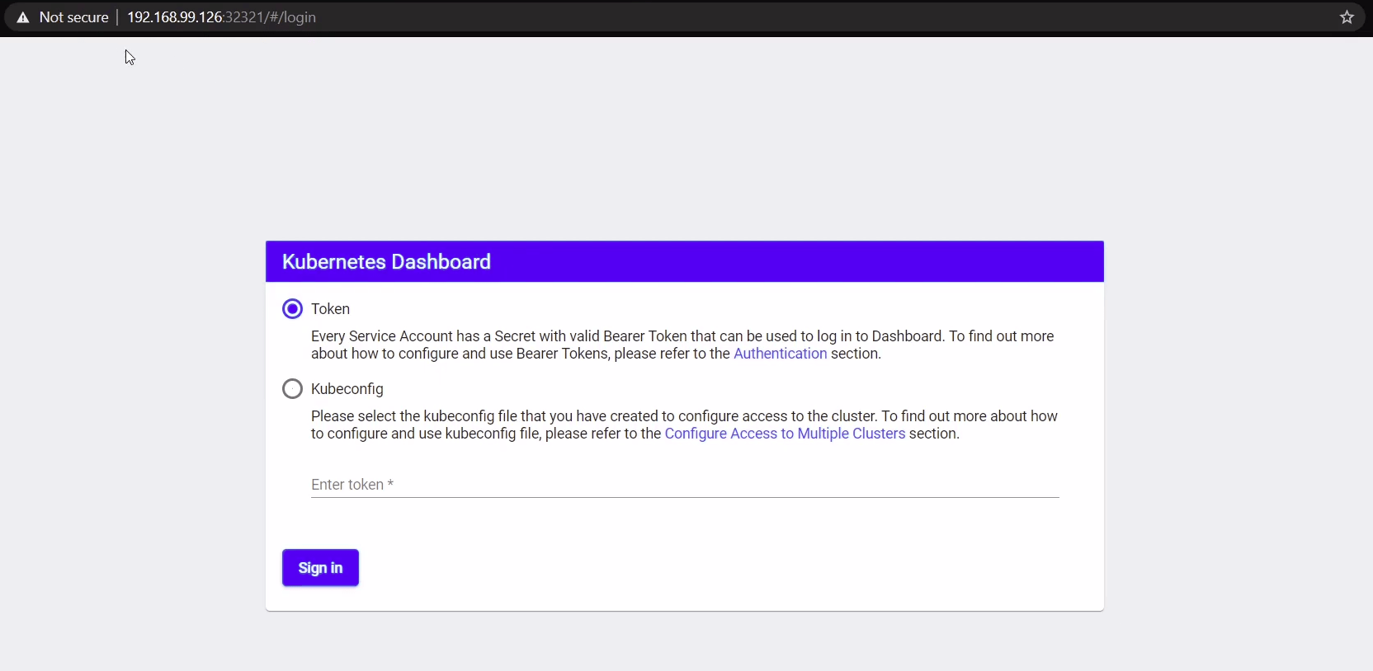The width and height of the screenshot is (1373, 671).
Task: Click the 192.168.99.126 URL in address bar
Action: [174, 17]
